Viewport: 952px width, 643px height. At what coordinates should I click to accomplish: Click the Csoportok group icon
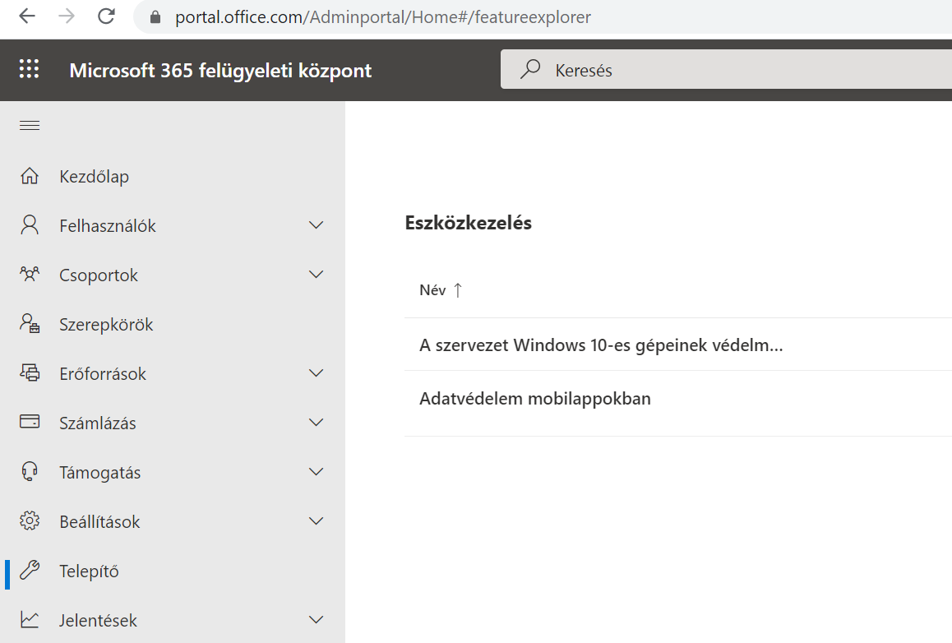point(30,275)
